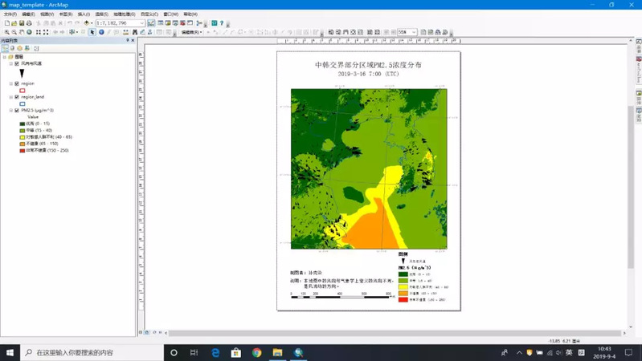The image size is (642, 361).
Task: Uncheck the region layer checkbox
Action: [17, 83]
